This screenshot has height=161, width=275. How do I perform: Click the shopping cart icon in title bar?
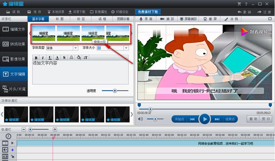(239, 4)
